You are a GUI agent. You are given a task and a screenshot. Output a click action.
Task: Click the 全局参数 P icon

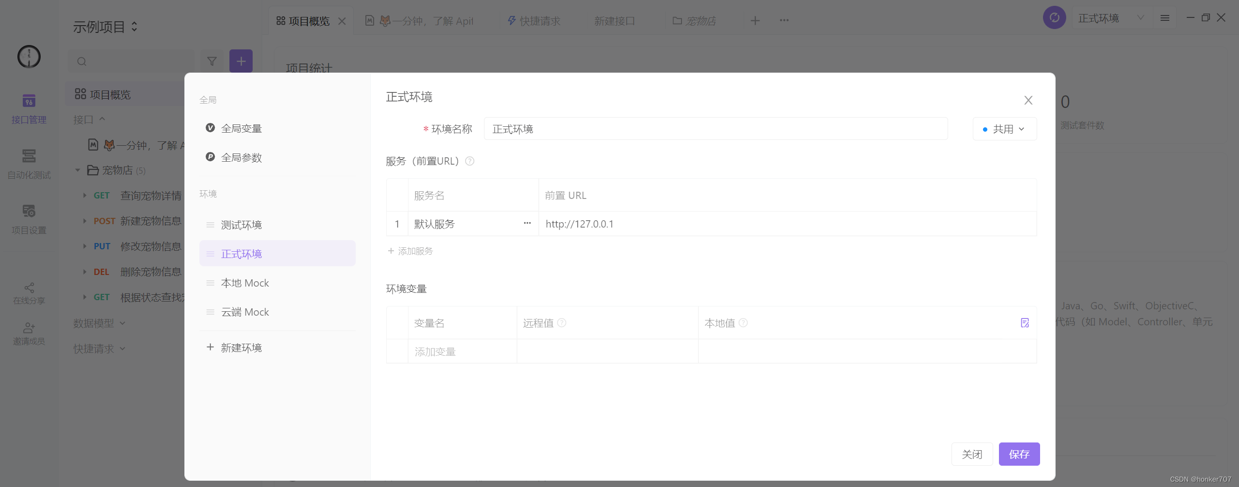210,157
